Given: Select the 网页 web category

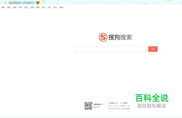Looking at the screenshot, I should (x=9, y=7).
